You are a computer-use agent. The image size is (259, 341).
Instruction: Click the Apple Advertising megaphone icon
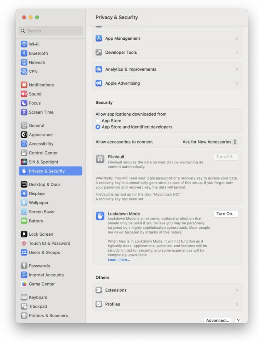click(99, 83)
